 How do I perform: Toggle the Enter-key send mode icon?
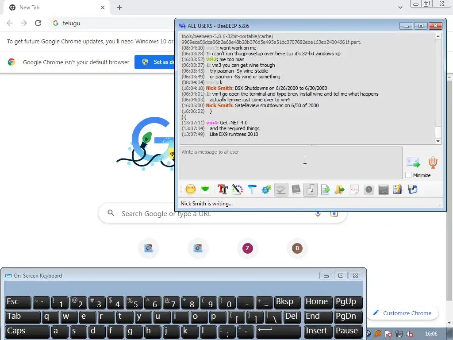click(x=311, y=189)
